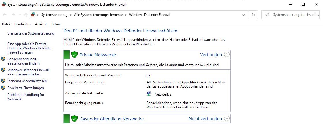
Task: Click the firewall icon in address bar
Action: tap(33, 15)
